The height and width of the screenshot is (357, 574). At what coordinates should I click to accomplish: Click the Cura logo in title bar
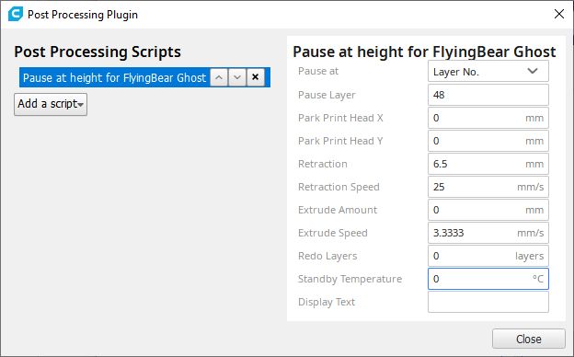(x=16, y=14)
